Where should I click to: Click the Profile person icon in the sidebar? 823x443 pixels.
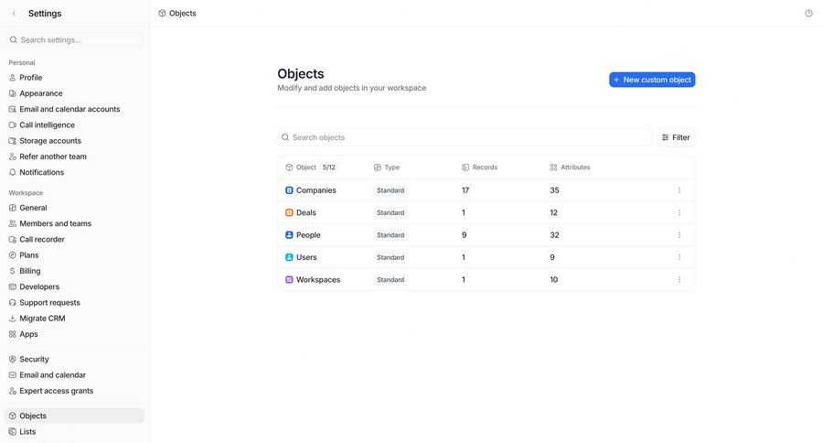13,77
